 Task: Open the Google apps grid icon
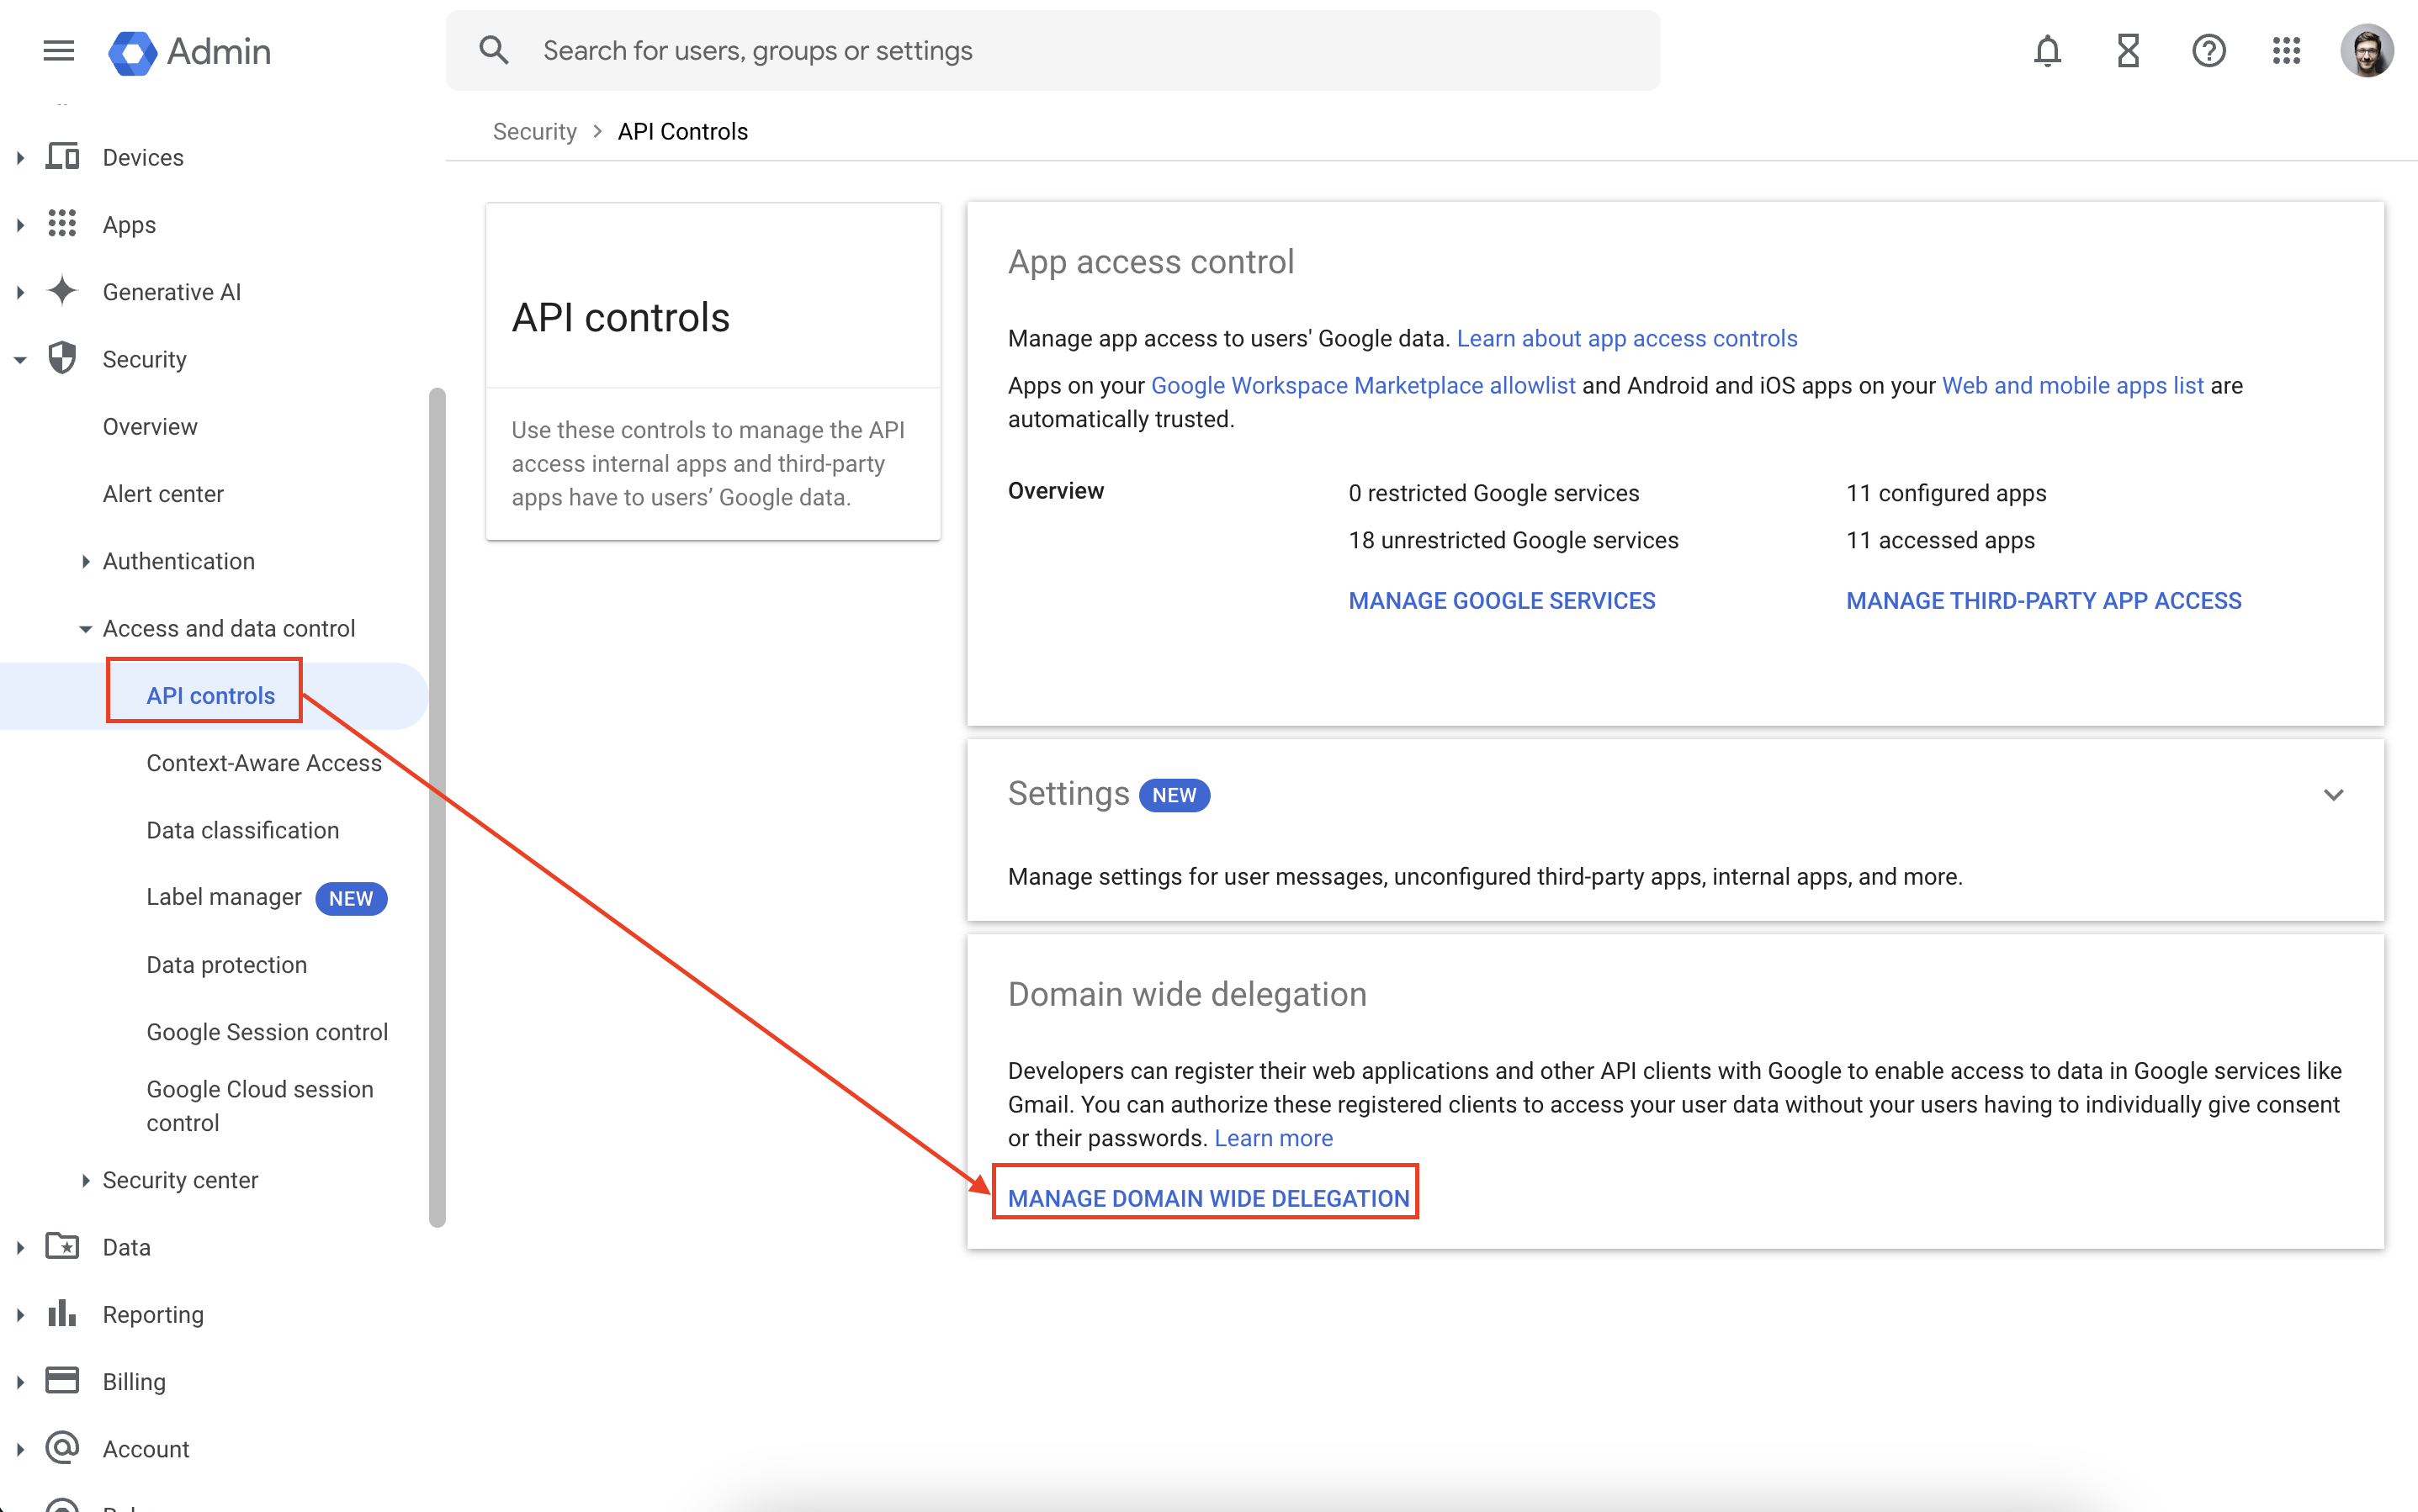pyautogui.click(x=2287, y=50)
